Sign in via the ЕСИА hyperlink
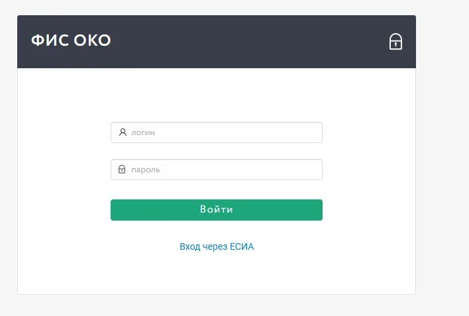The width and height of the screenshot is (469, 316). (x=217, y=246)
